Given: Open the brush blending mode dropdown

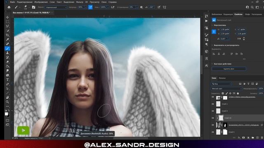Looking at the screenshot, I should [56, 7].
